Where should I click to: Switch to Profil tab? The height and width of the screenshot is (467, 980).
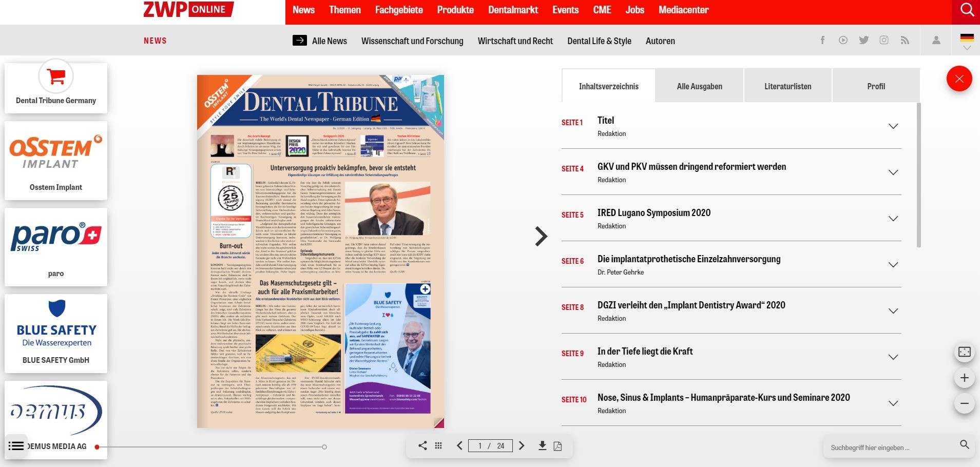(x=876, y=86)
